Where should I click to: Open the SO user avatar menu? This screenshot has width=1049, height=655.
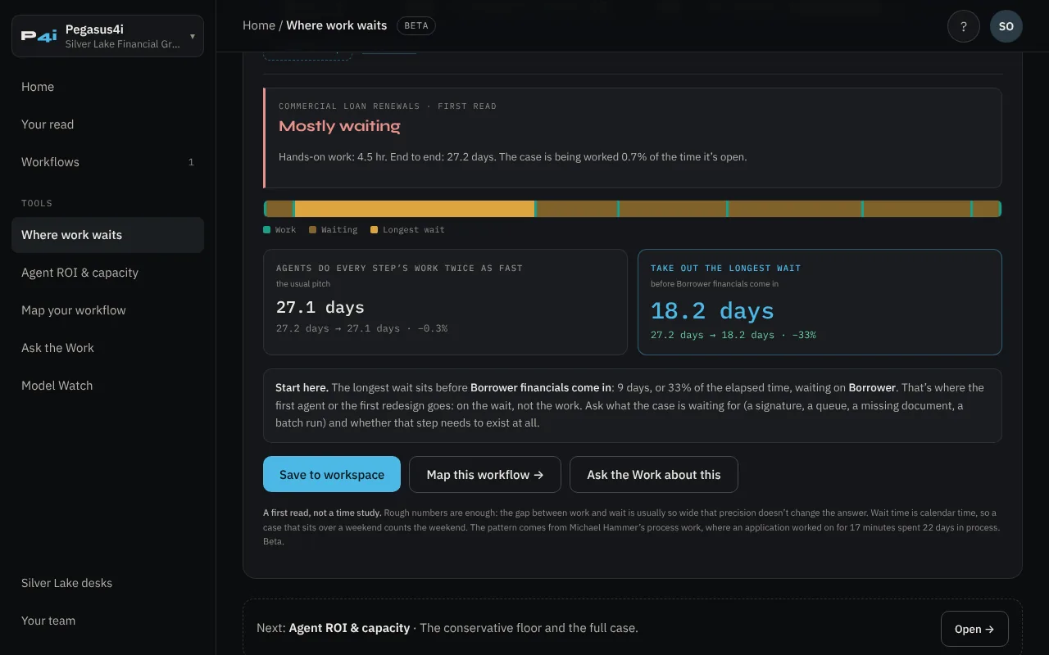[x=1006, y=26]
